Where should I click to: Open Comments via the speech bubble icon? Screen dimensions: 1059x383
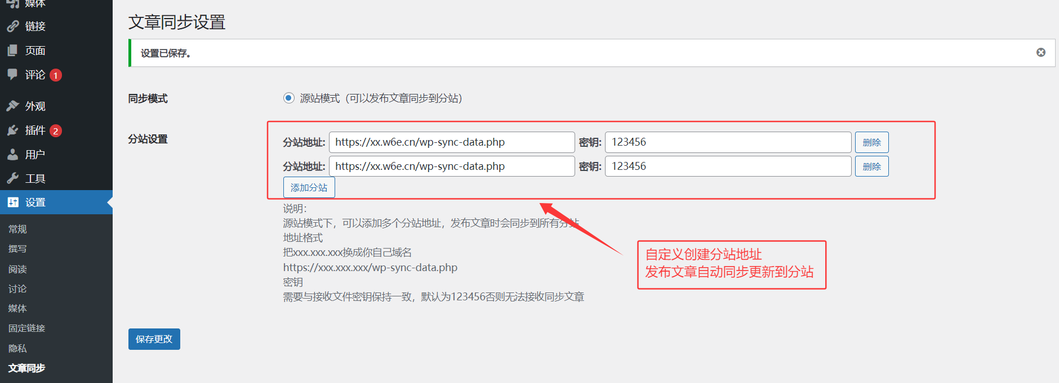(x=12, y=74)
